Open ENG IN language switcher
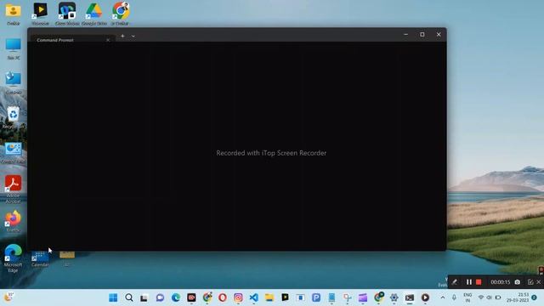The height and width of the screenshot is (306, 544). tap(467, 297)
